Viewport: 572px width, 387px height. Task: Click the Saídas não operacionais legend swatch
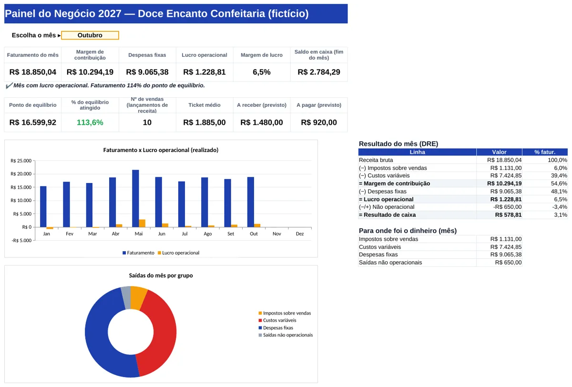pyautogui.click(x=260, y=335)
